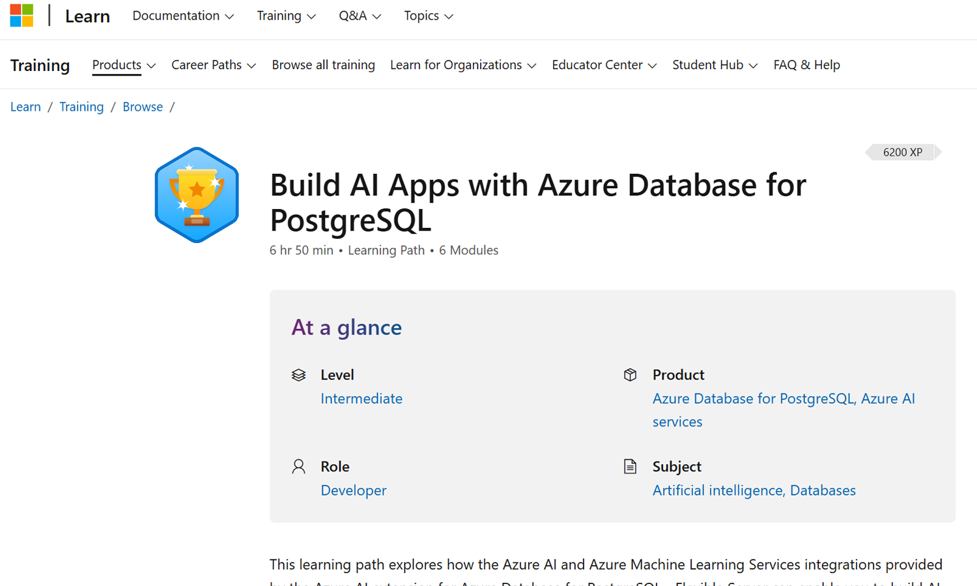Click the trophy badge icon
Viewport: 977px width, 586px height.
197,195
